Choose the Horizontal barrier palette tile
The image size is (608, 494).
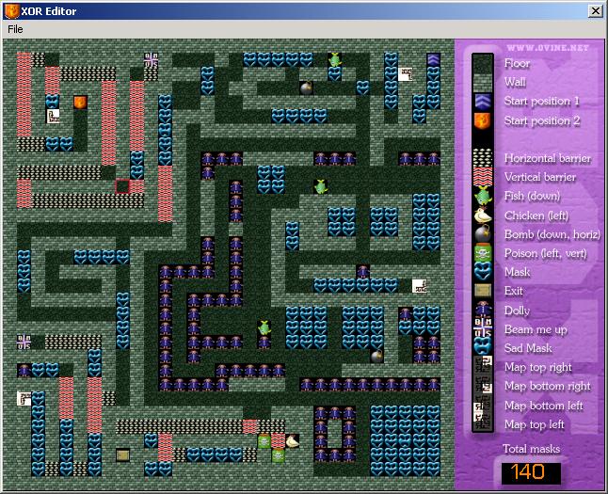tap(483, 158)
